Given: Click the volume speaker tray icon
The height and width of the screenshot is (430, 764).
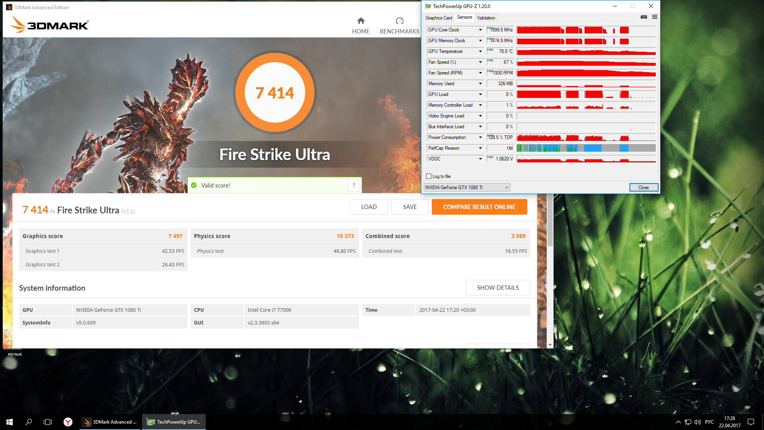Looking at the screenshot, I should [698, 422].
